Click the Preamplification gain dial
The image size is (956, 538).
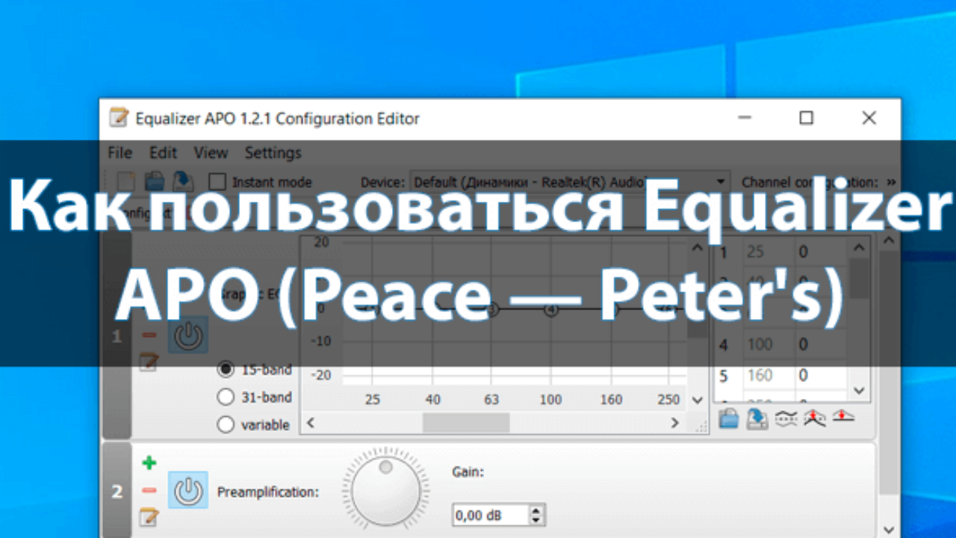point(385,492)
